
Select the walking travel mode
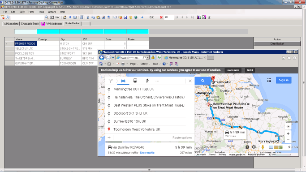pos(147,81)
